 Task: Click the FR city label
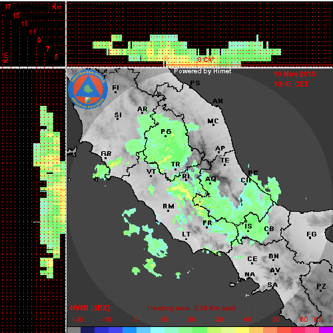(207, 222)
